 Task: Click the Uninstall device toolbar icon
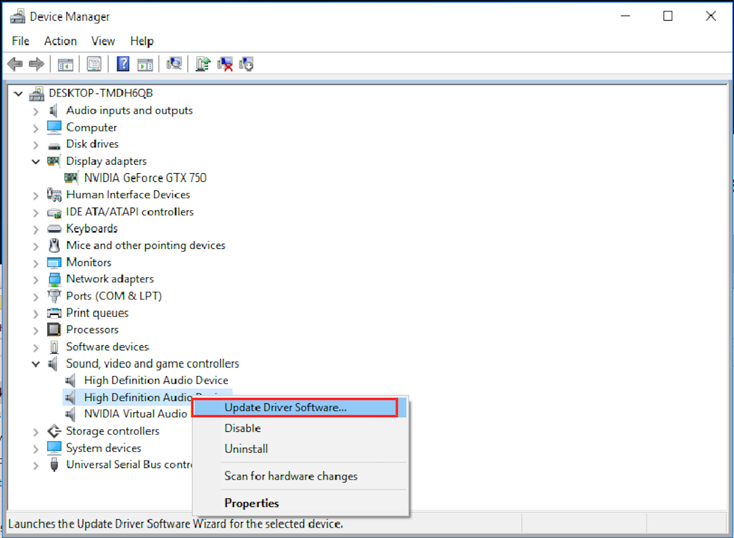coord(225,64)
